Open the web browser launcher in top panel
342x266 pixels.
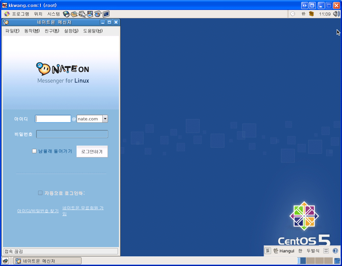coord(66,14)
